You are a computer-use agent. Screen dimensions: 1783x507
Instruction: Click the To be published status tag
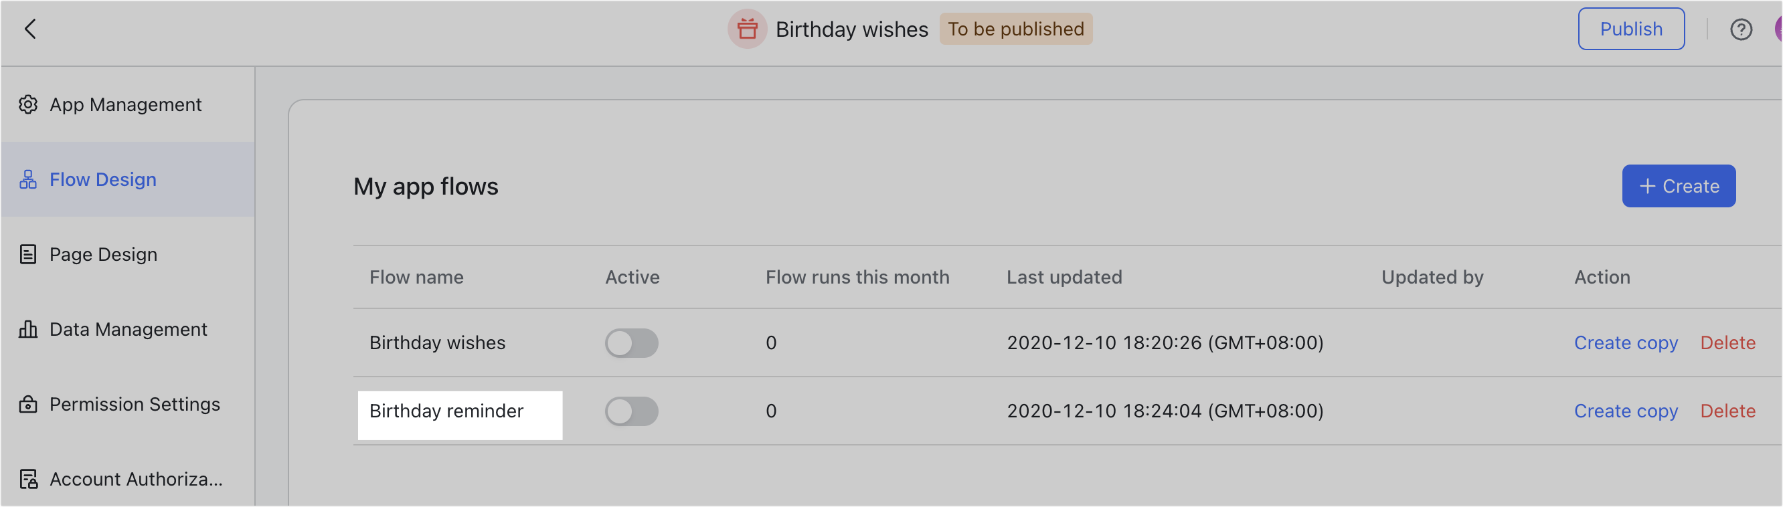click(x=1015, y=29)
